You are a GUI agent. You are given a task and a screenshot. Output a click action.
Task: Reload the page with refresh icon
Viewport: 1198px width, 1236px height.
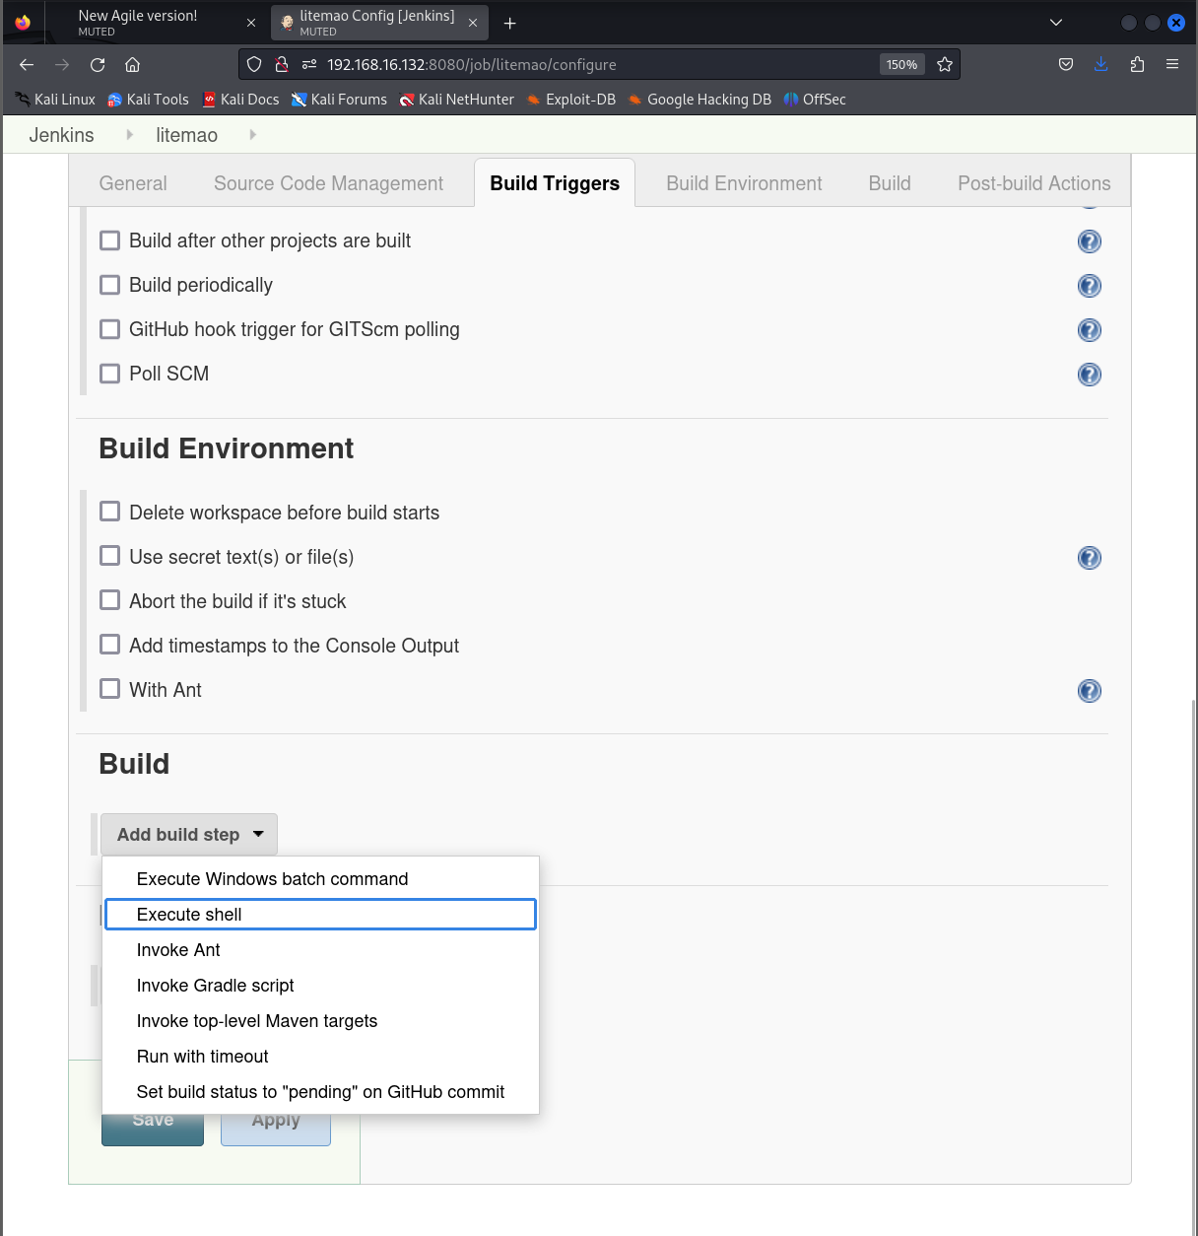pyautogui.click(x=98, y=64)
